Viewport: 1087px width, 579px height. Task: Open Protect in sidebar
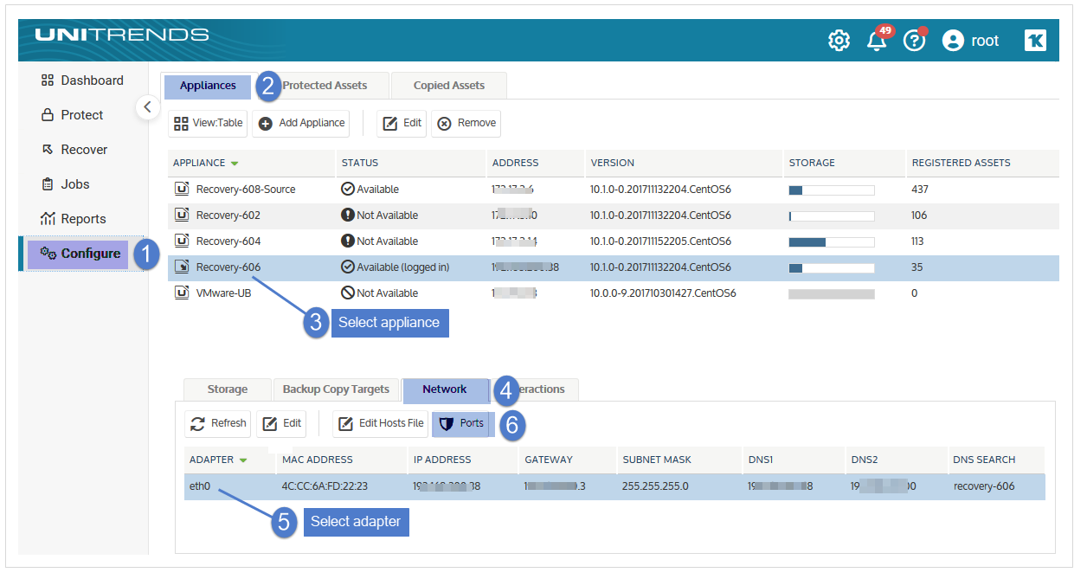point(72,115)
